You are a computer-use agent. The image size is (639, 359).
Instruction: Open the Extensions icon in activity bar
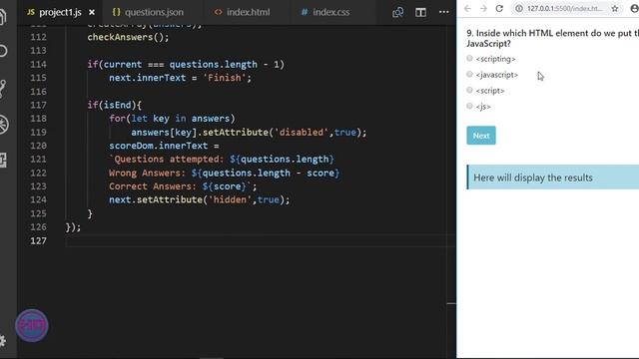3,160
